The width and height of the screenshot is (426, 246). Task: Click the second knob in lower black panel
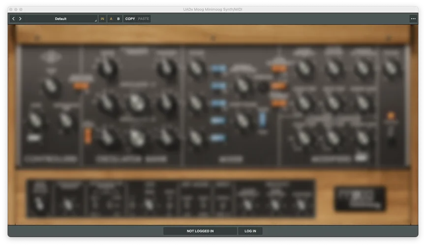(x=68, y=205)
